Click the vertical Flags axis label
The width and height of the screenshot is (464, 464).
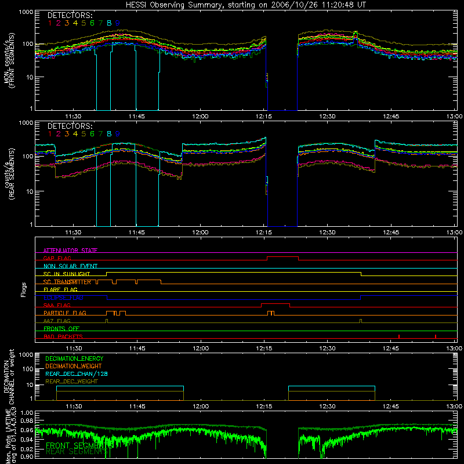[24, 289]
